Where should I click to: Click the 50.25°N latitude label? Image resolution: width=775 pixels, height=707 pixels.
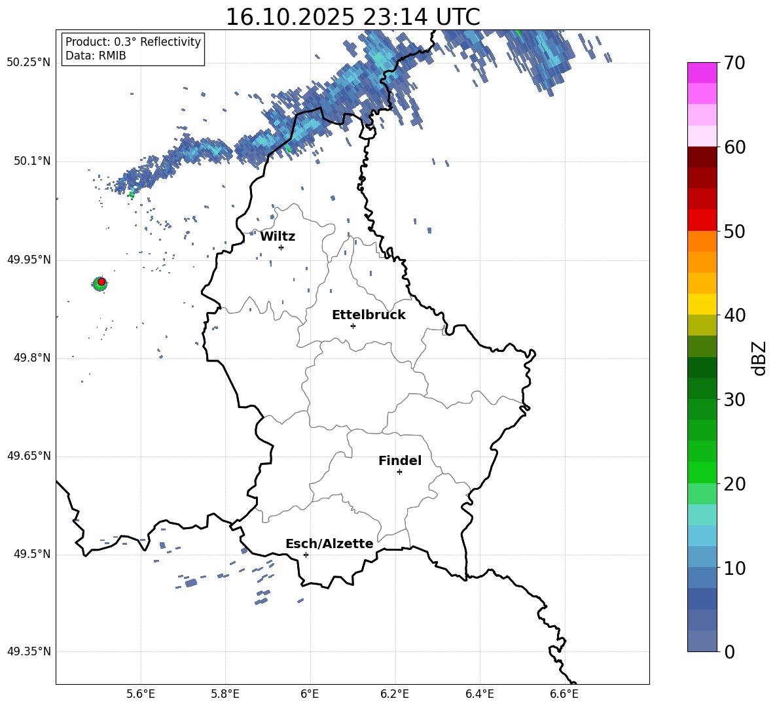29,63
